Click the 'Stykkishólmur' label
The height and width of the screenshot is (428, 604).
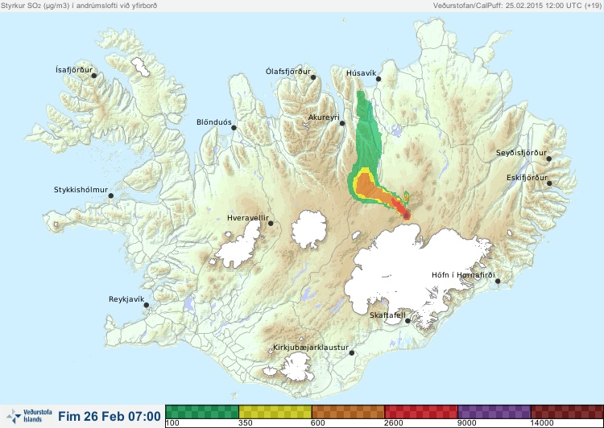tap(81, 190)
